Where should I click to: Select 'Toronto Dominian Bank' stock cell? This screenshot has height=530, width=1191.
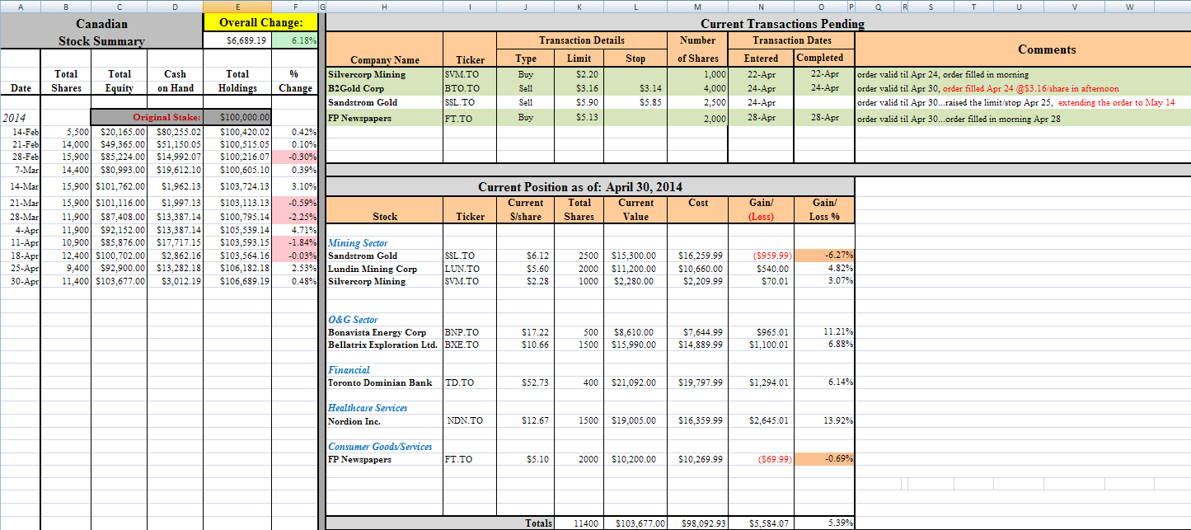385,382
